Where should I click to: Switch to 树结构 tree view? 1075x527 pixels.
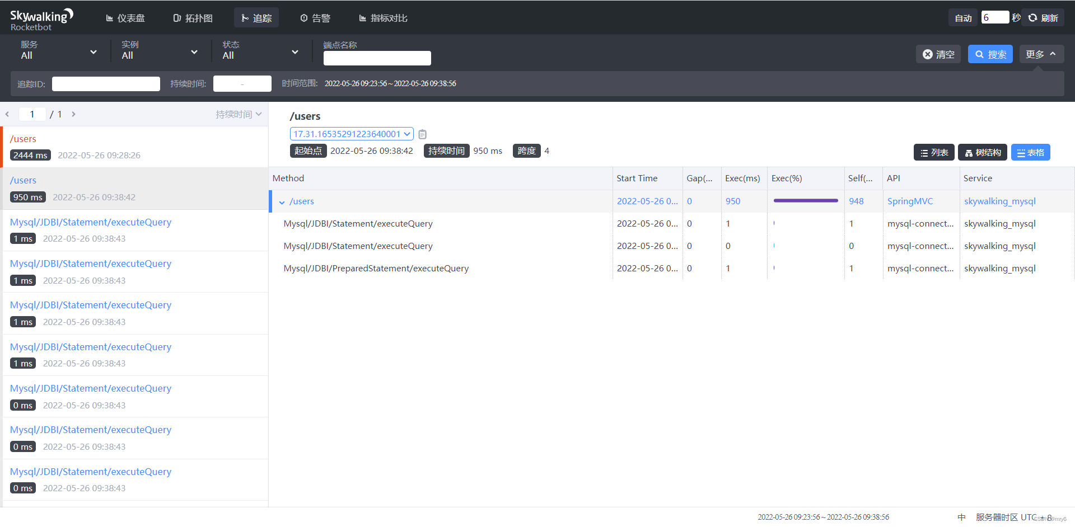pos(983,152)
